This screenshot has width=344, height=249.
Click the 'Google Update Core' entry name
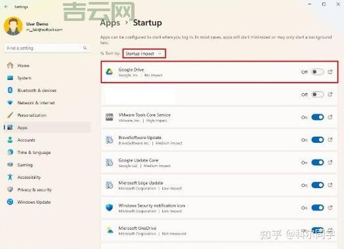pos(139,160)
